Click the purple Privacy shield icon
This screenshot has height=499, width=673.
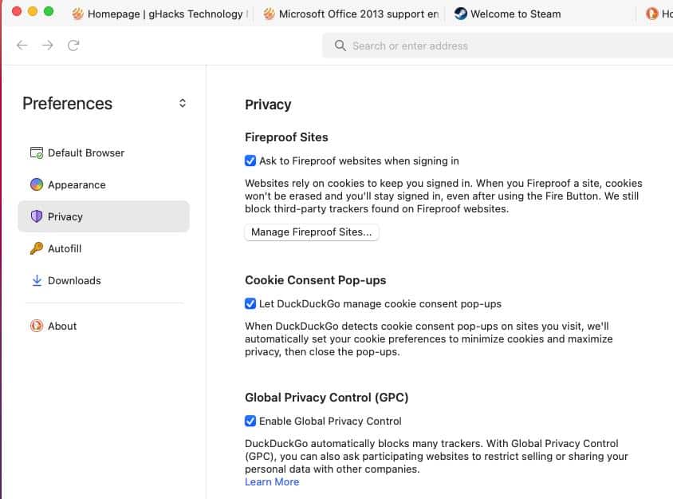coord(37,216)
